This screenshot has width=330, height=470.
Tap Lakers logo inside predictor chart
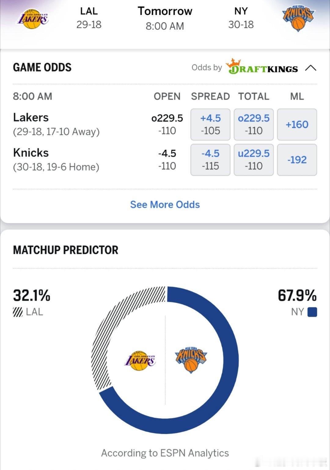click(x=140, y=360)
